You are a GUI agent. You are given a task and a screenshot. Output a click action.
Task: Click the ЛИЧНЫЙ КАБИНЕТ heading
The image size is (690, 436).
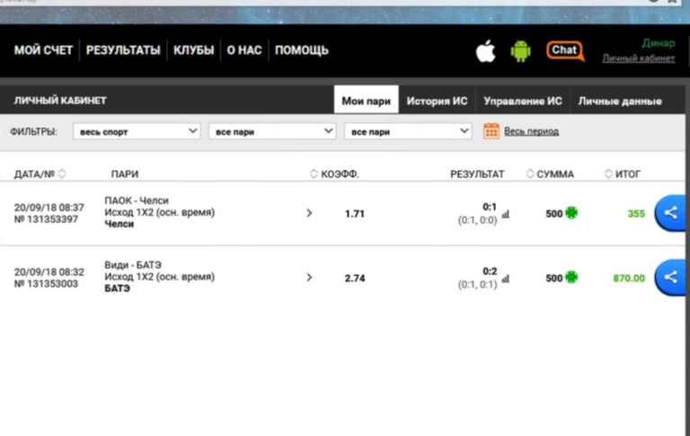tap(60, 101)
